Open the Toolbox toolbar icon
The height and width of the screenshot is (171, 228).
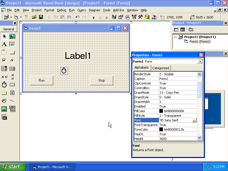(x=140, y=17)
